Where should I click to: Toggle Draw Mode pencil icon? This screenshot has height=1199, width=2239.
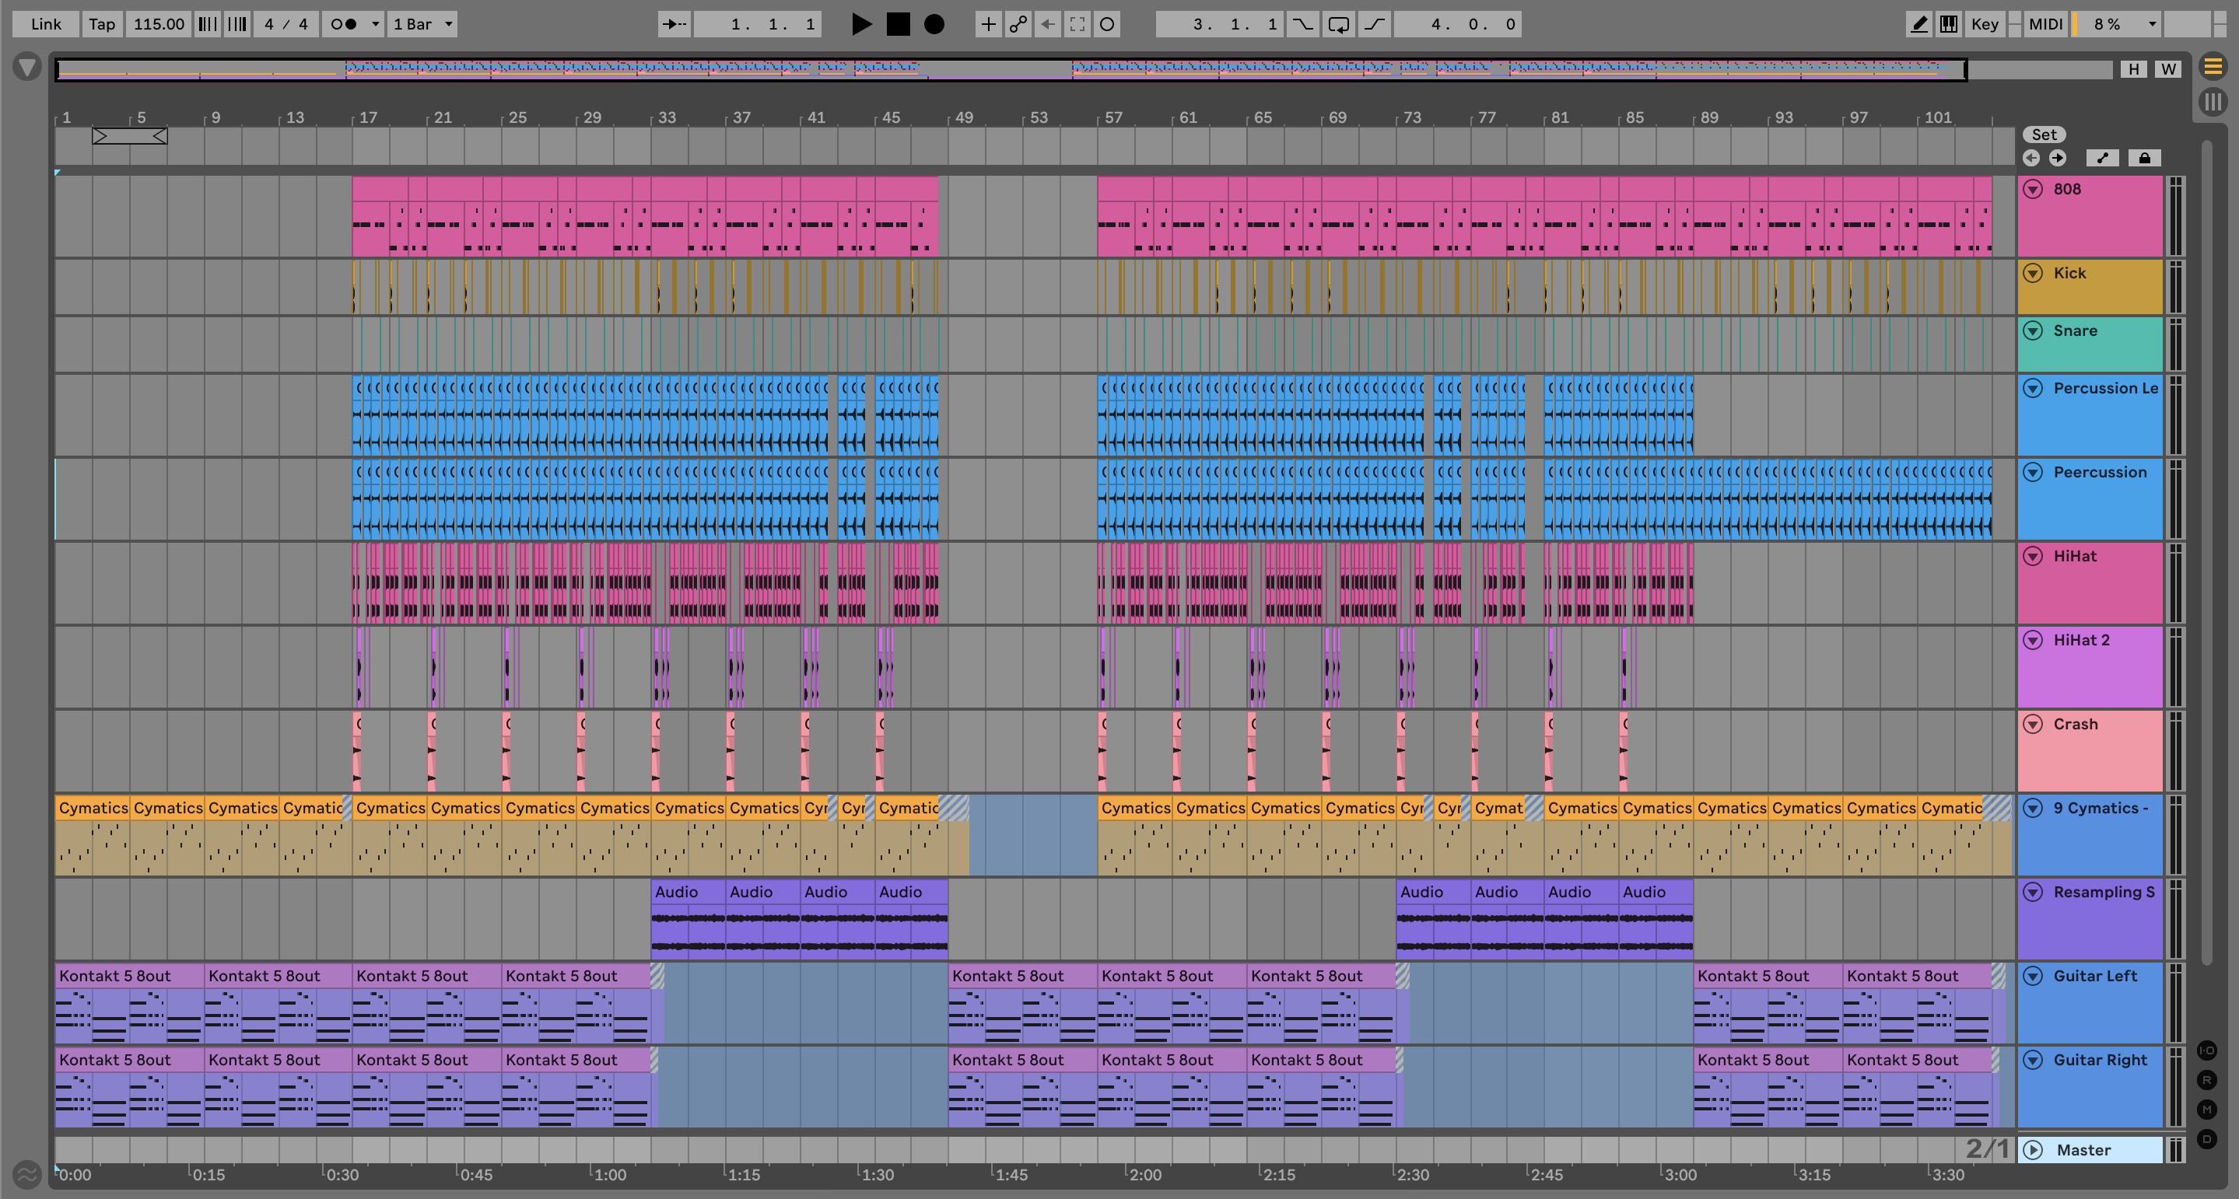[x=1918, y=24]
